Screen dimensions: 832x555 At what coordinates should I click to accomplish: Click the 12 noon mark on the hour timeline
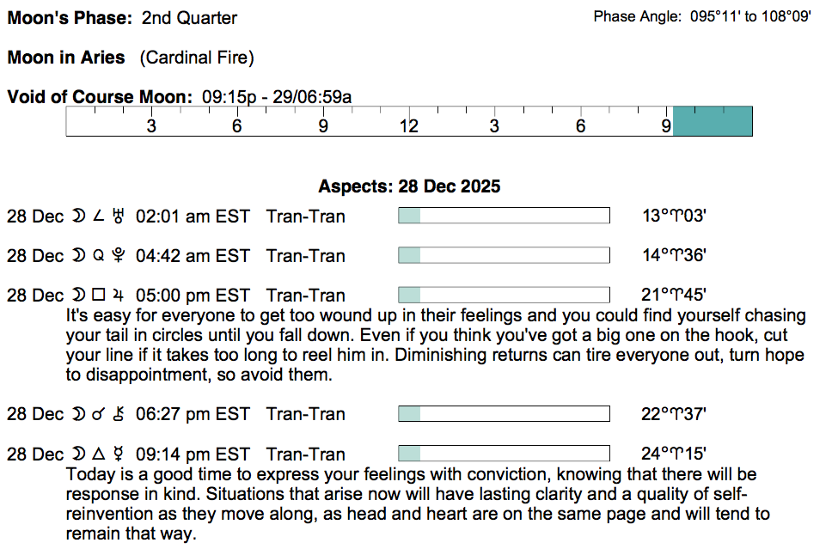(x=409, y=125)
